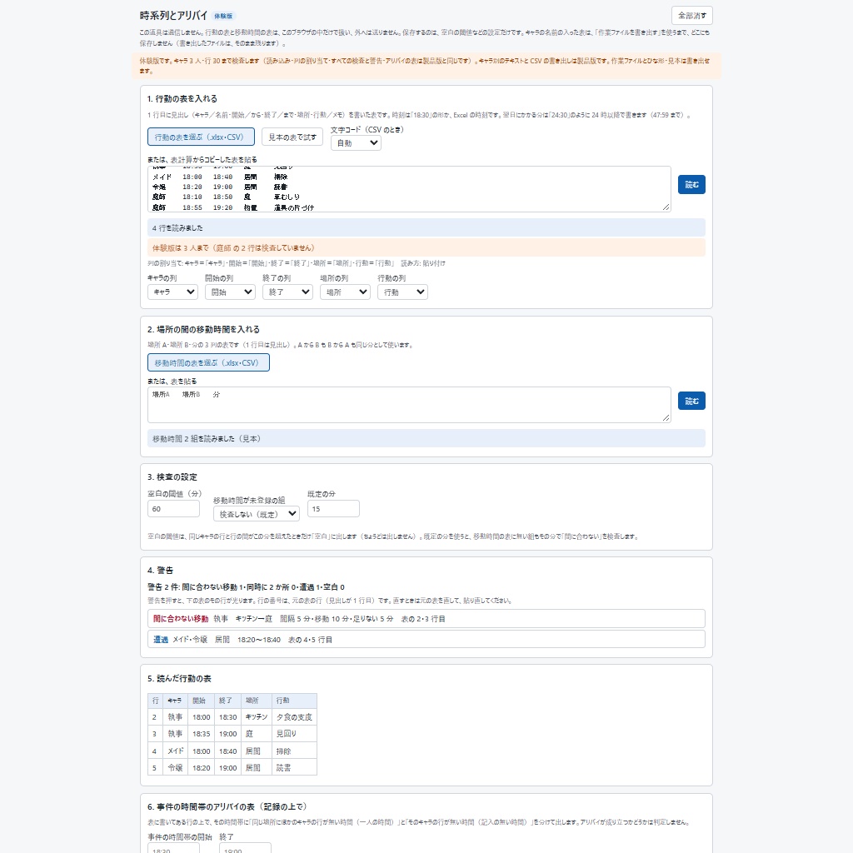The height and width of the screenshot is (853, 853).
Task: Choose a travel-time file with 移動時間の表を選ぶ
Action: tap(208, 363)
